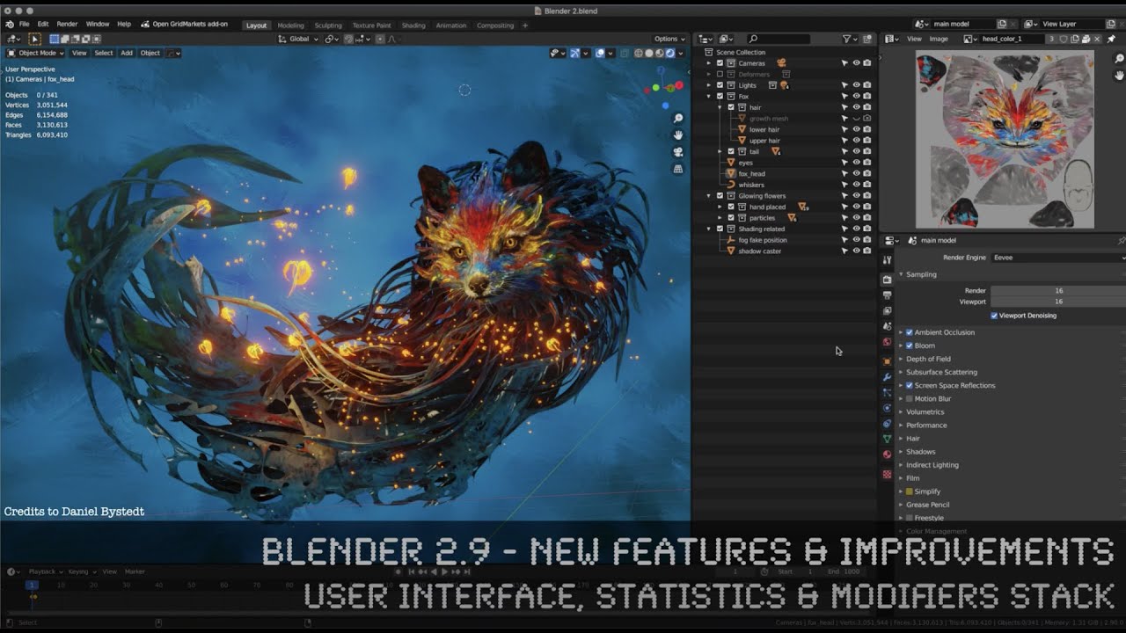Image resolution: width=1126 pixels, height=633 pixels.
Task: Open the Particles properties tab
Action: click(887, 392)
